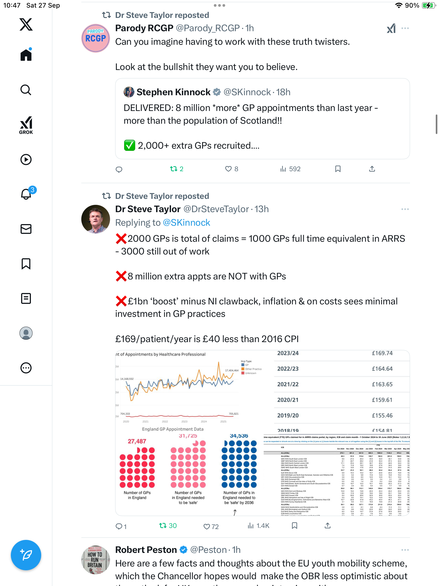The width and height of the screenshot is (439, 586).
Task: Open the Bookmarks sidebar icon
Action: coord(26,264)
